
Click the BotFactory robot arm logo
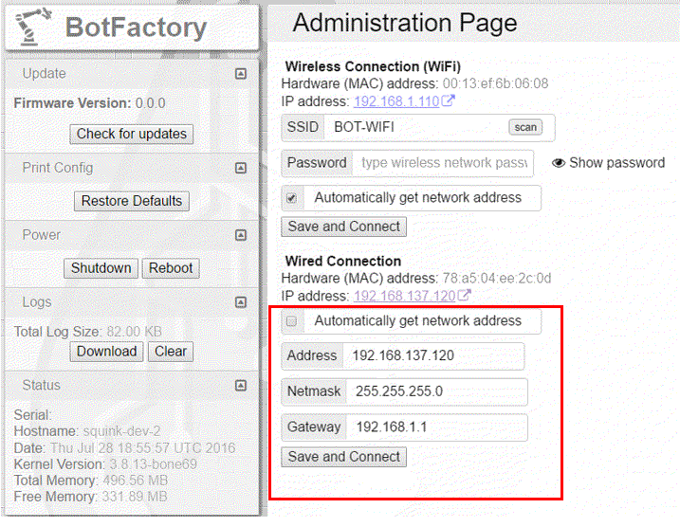[31, 27]
